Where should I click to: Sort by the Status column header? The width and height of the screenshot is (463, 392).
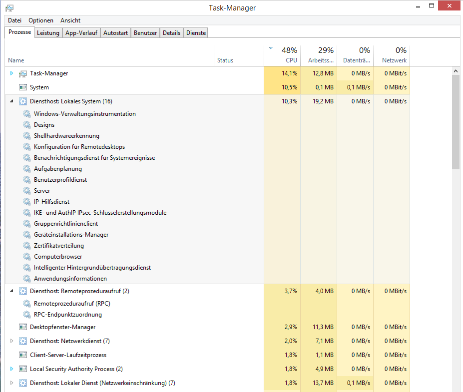239,55
